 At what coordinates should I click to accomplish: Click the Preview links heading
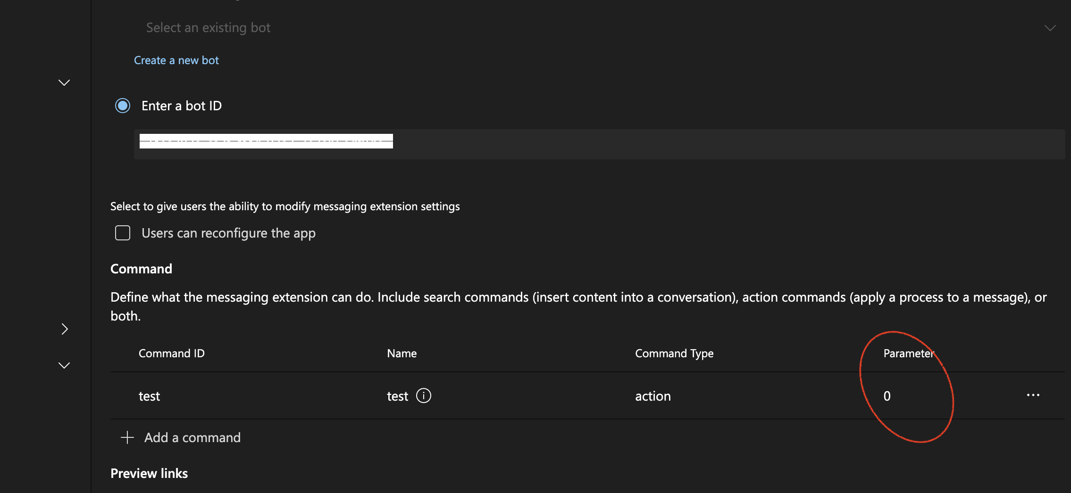149,473
